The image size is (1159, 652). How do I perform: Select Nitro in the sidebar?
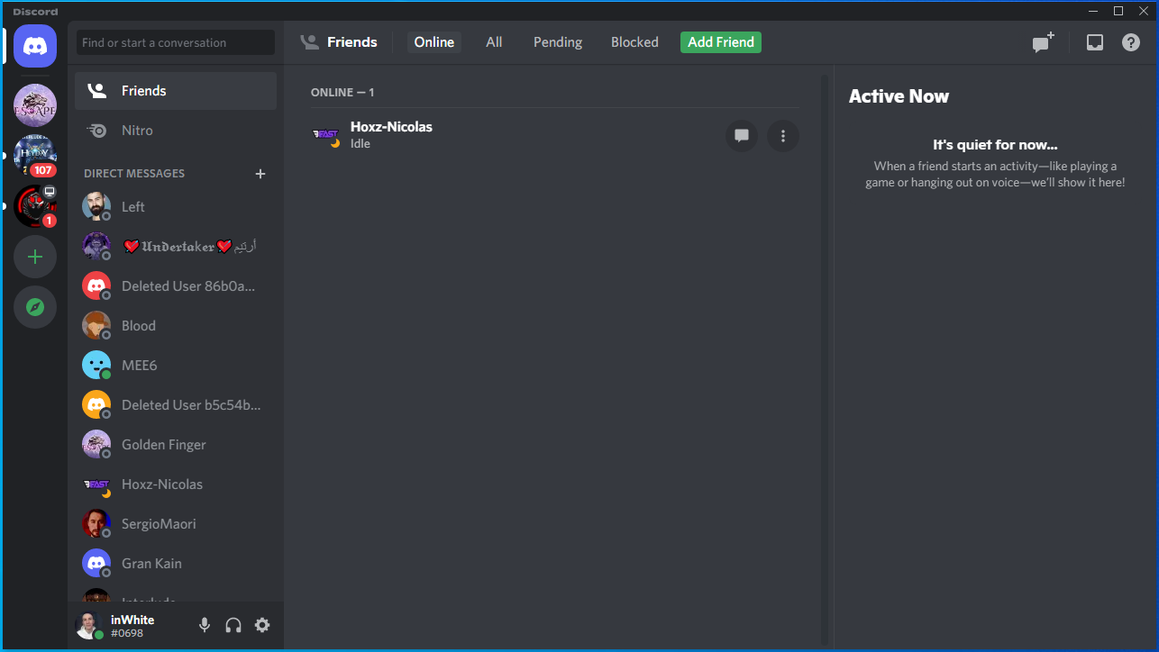[x=176, y=131]
